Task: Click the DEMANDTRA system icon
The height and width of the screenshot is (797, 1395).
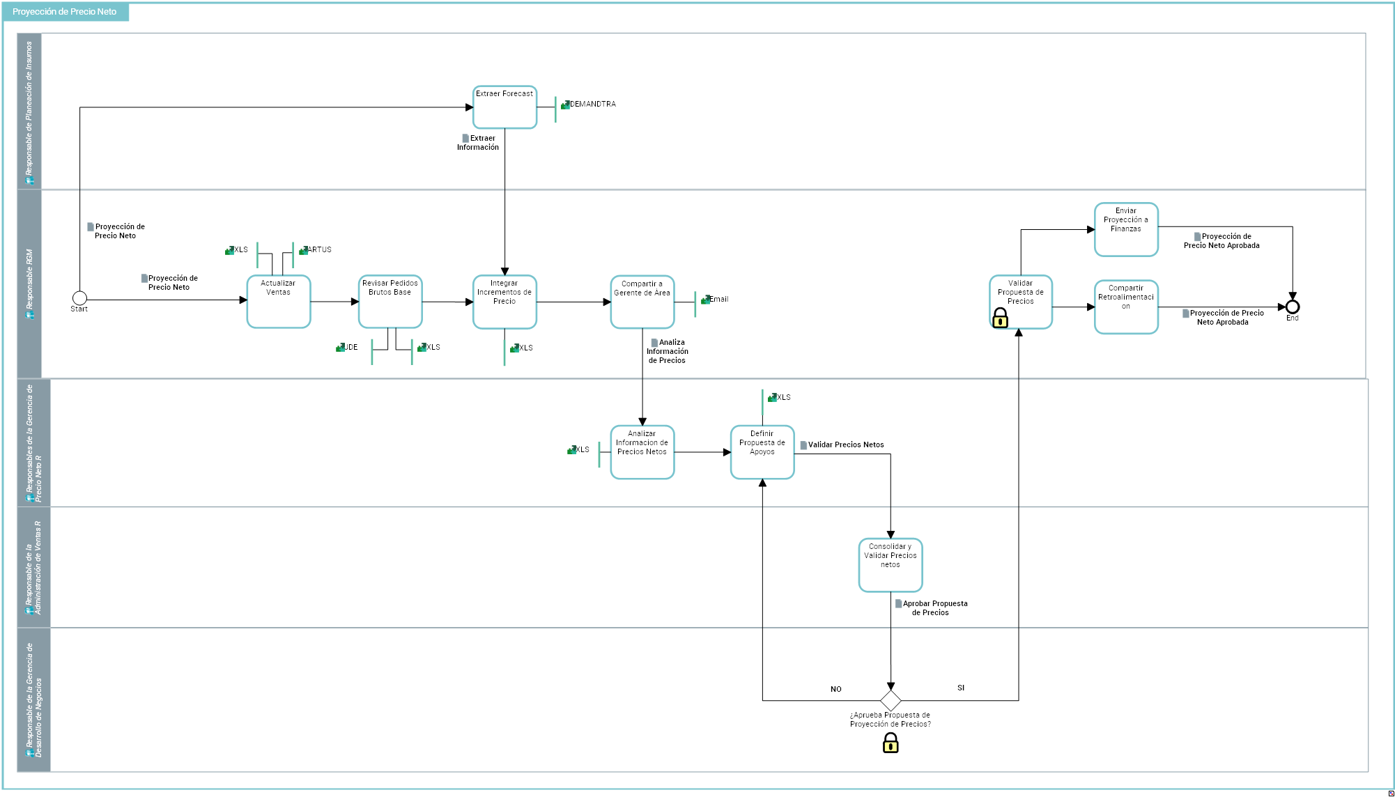Action: click(x=565, y=105)
